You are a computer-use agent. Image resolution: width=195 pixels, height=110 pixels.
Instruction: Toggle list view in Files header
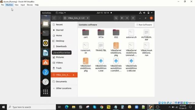coord(122,18)
